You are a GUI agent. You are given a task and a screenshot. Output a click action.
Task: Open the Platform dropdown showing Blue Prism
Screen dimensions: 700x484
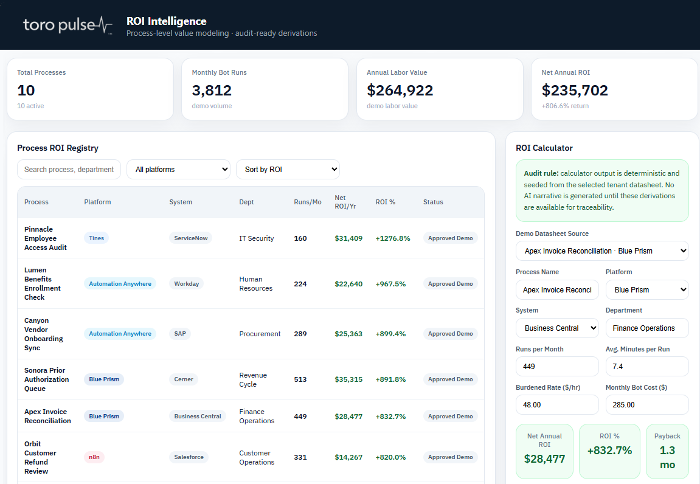click(647, 290)
